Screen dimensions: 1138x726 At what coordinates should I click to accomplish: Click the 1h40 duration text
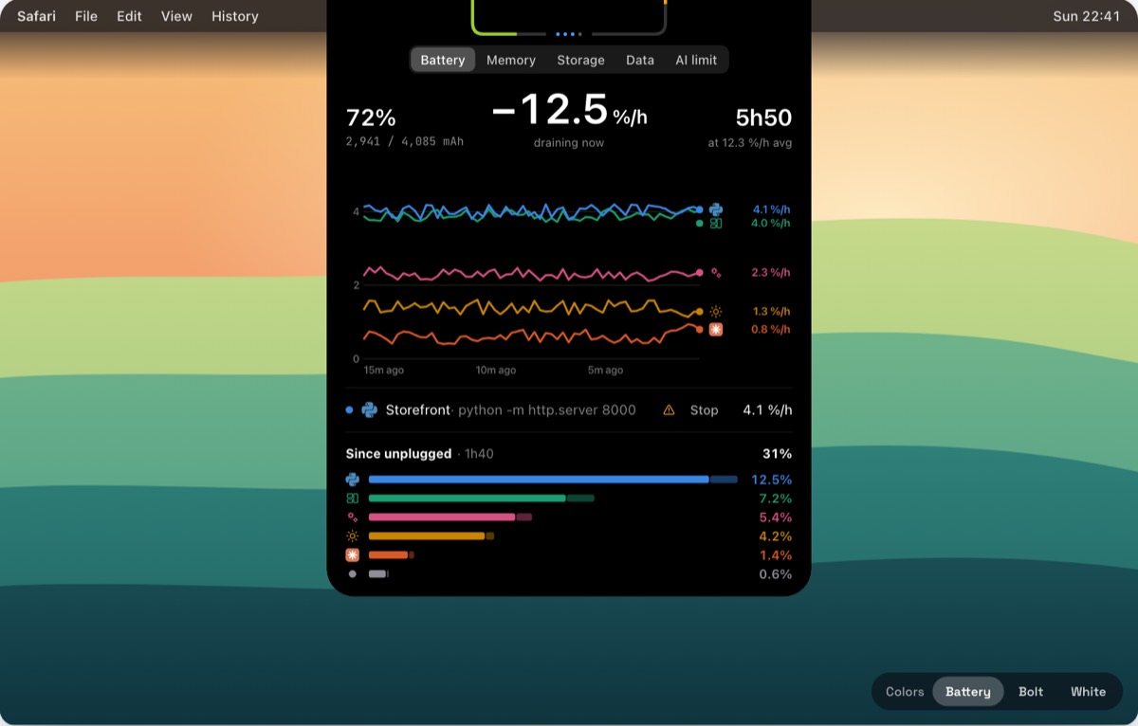[479, 454]
